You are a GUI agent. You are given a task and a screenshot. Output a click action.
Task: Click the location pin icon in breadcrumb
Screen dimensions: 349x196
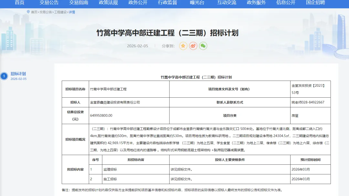coord(28,12)
